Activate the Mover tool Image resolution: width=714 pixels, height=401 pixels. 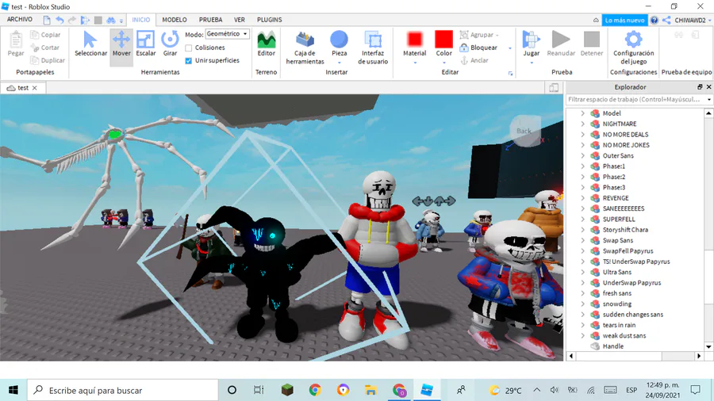click(121, 44)
